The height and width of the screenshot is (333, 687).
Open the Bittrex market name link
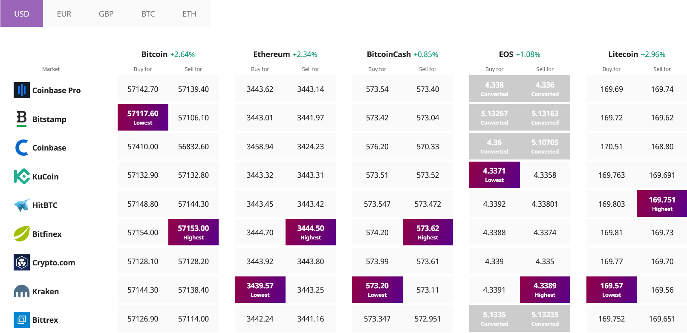coord(45,320)
